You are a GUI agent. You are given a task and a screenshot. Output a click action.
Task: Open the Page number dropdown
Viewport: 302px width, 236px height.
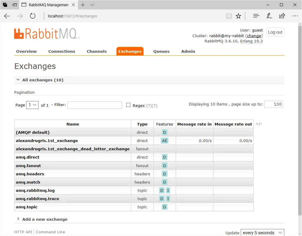tap(32, 105)
